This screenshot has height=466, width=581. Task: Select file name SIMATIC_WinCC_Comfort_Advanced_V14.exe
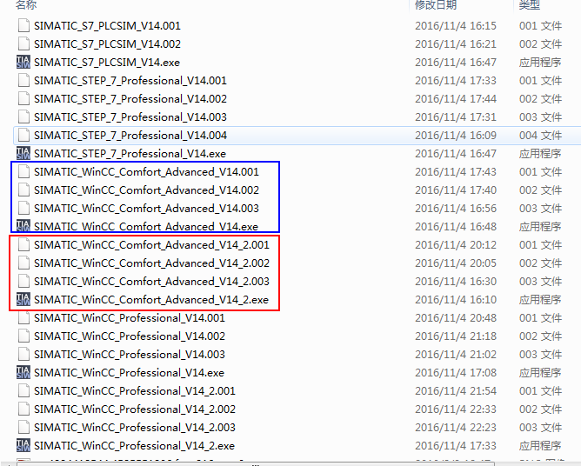tap(146, 227)
